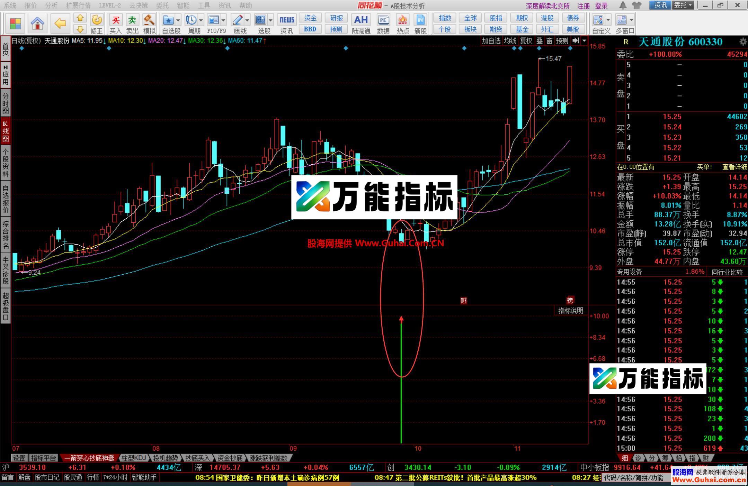The width and height of the screenshot is (748, 486).
Task: Click the 代码/名称/简拼/功能 search field
Action: pos(634,478)
